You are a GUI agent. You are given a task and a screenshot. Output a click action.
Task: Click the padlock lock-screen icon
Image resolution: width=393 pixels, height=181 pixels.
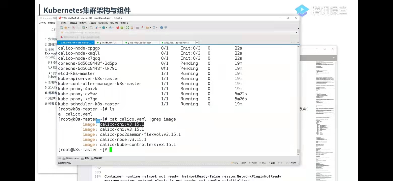(x=132, y=28)
